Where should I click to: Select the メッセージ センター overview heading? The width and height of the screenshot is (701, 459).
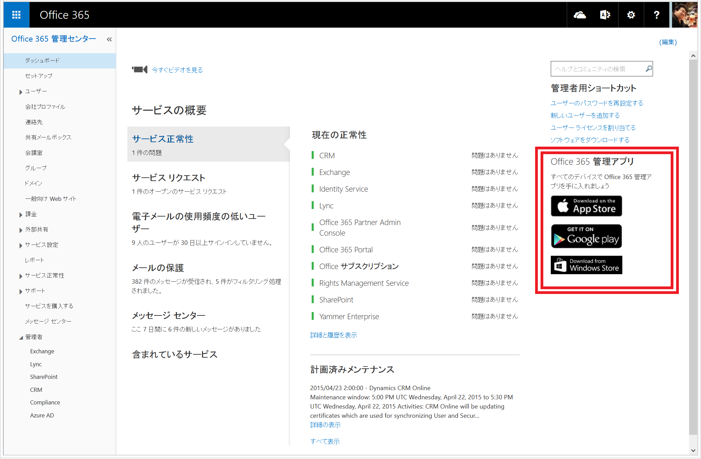tap(169, 316)
